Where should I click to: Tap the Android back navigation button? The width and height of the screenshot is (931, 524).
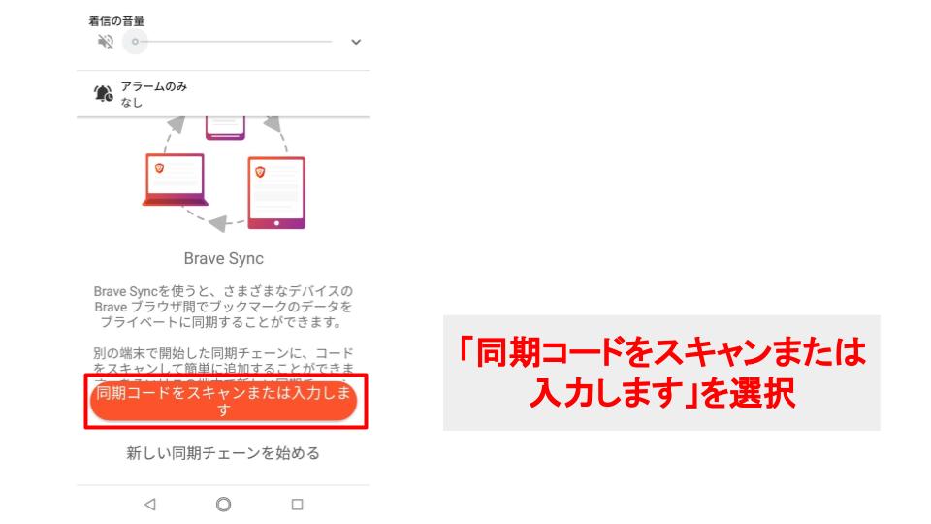point(149,505)
